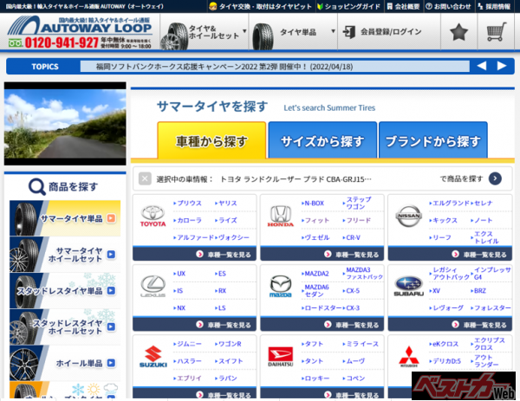Image resolution: width=520 pixels, height=401 pixels.
Task: View Honda 車種一覧を見る list
Action: coord(322,254)
